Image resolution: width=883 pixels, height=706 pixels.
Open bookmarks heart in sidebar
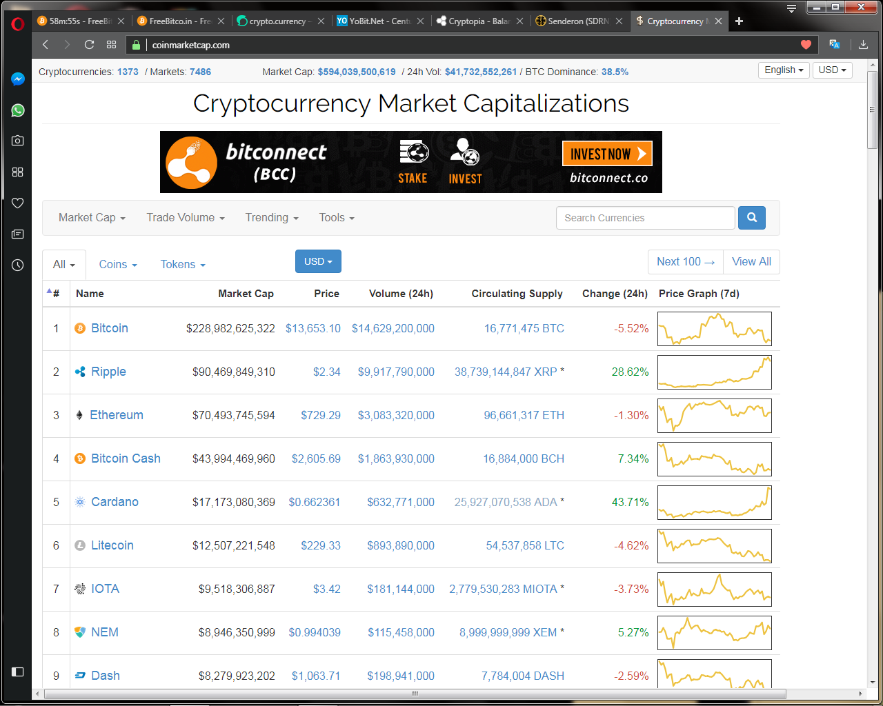pyautogui.click(x=18, y=203)
